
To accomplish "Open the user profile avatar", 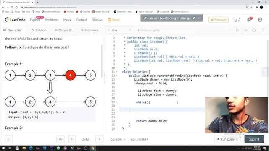I will [x=260, y=20].
